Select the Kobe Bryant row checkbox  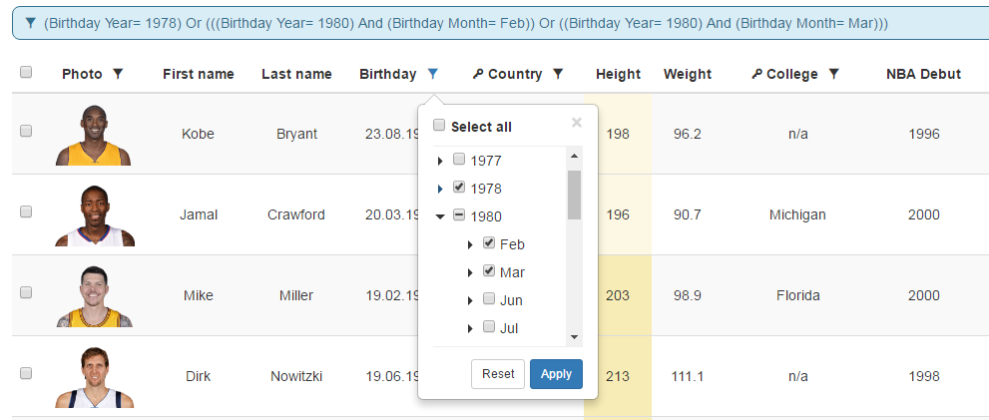pos(26,131)
